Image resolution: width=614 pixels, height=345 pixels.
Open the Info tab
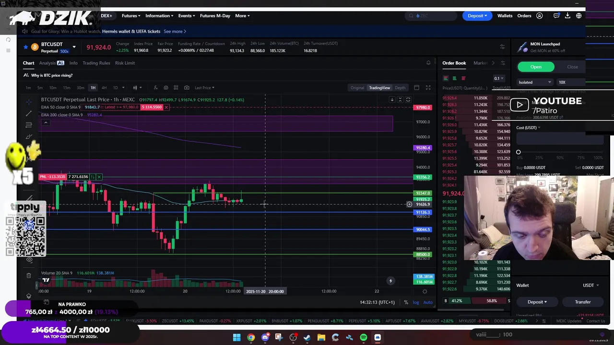[73, 63]
